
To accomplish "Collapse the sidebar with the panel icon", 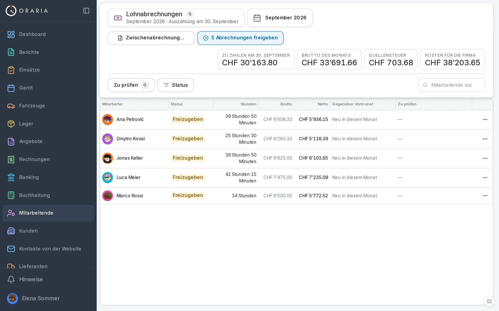I will pyautogui.click(x=86, y=11).
